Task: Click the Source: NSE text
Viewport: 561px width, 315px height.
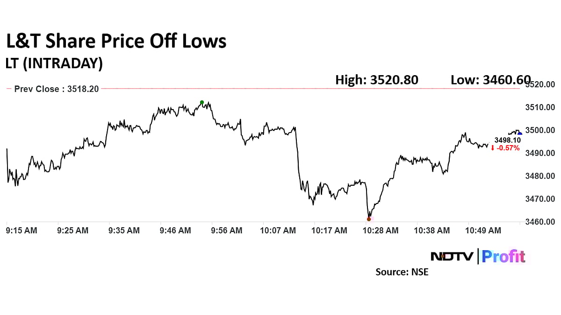Action: tap(402, 272)
